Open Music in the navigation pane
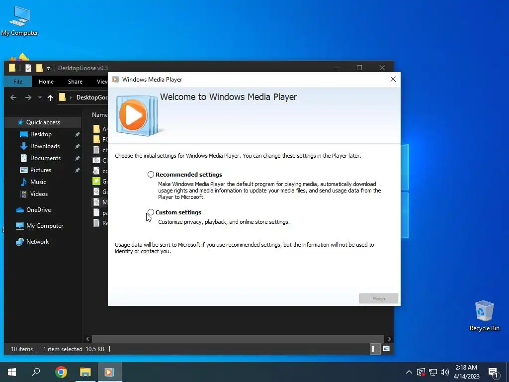The width and height of the screenshot is (509, 382). [x=38, y=182]
